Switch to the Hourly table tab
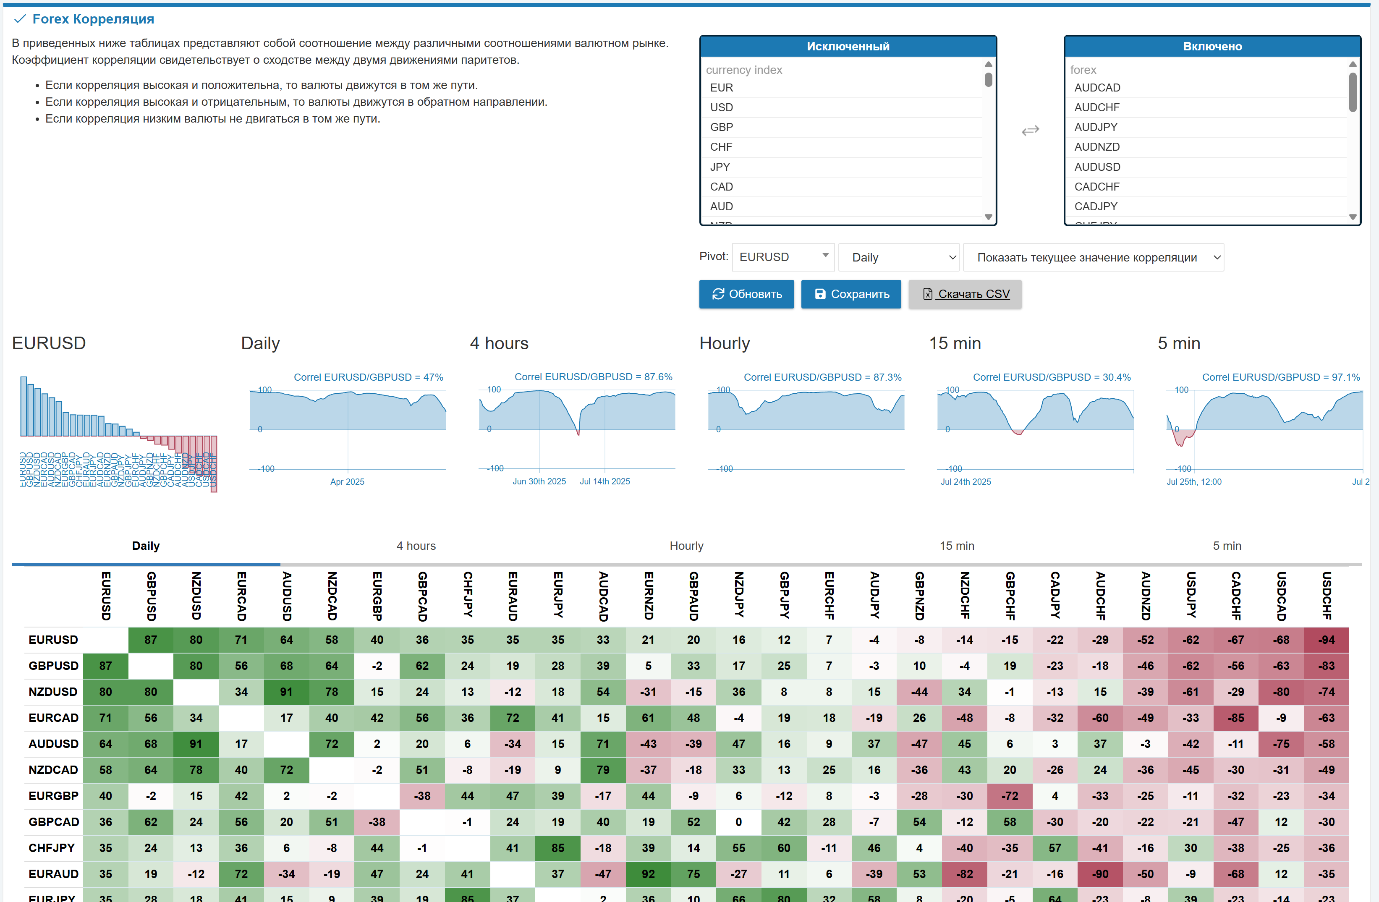The height and width of the screenshot is (902, 1379). [x=686, y=546]
